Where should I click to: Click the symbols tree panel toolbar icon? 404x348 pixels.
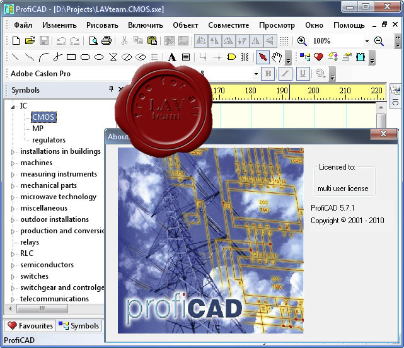pos(305,57)
